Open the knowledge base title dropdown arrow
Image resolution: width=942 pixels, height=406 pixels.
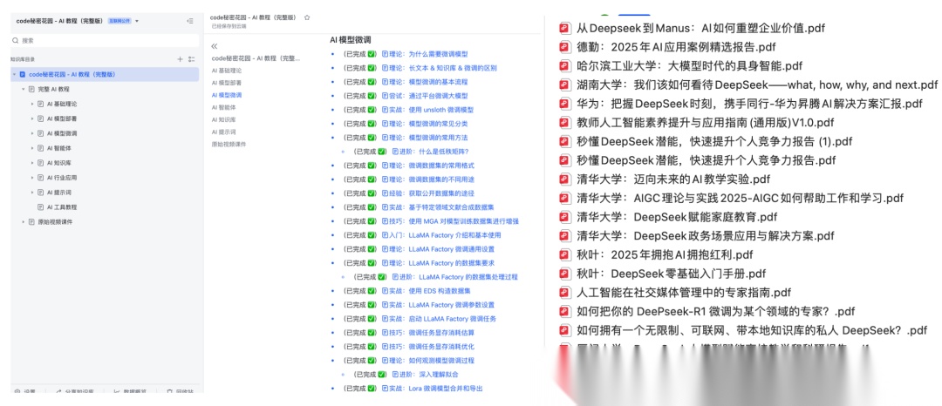point(137,21)
